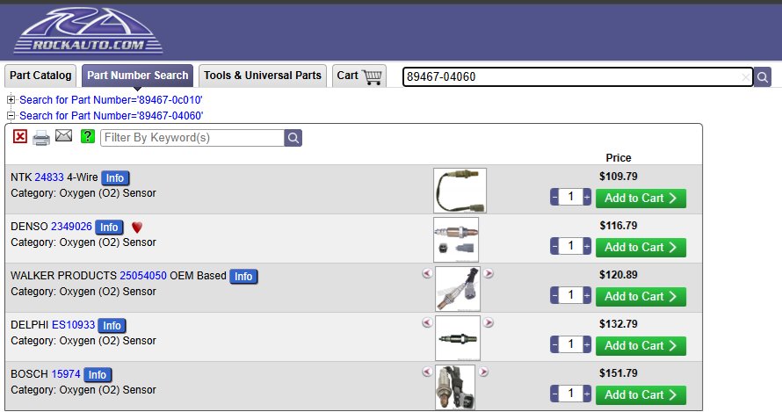The image size is (782, 412).
Task: Show Info for NTK 24833
Action: 115,178
